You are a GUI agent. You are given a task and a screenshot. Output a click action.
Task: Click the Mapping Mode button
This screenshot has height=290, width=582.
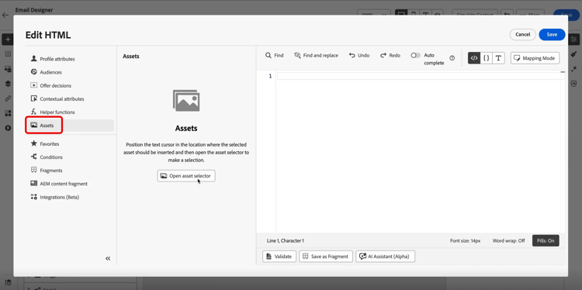coord(535,58)
